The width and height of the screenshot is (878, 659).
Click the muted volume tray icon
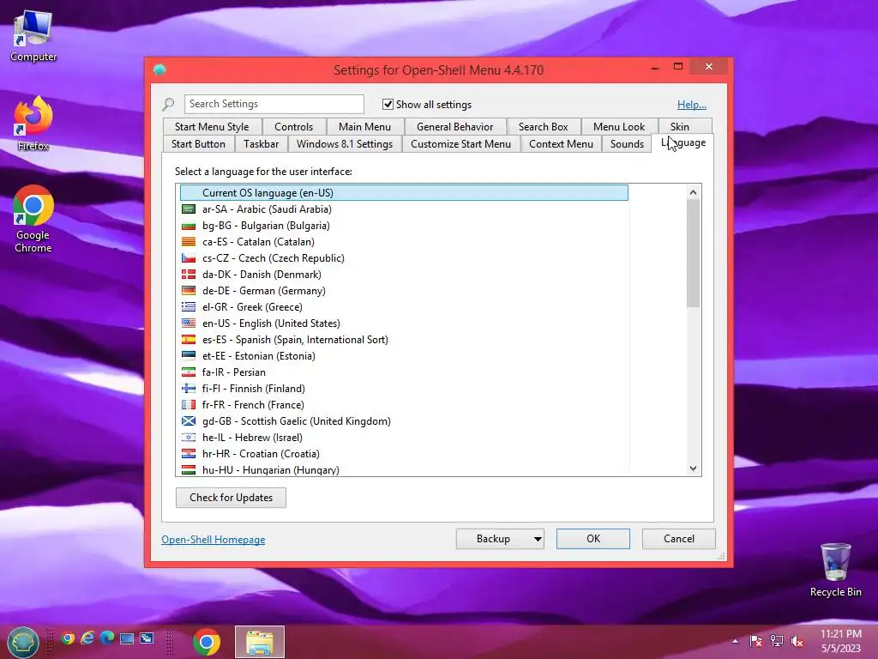click(797, 641)
